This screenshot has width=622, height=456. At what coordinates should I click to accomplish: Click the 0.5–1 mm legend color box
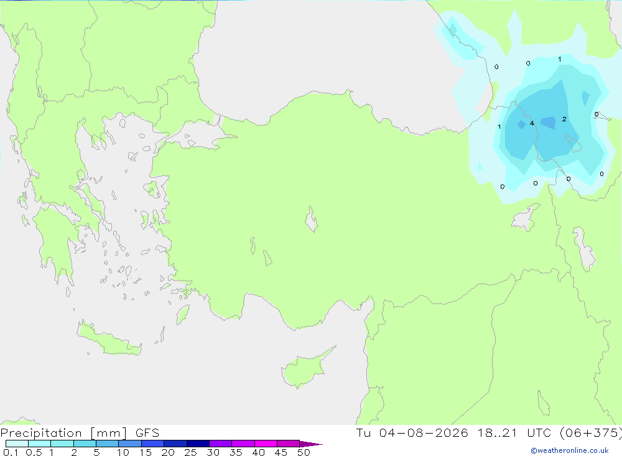(39, 444)
